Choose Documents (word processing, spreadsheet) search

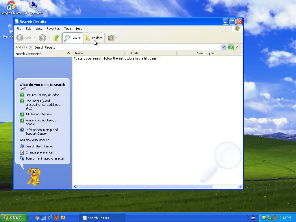coord(43,105)
